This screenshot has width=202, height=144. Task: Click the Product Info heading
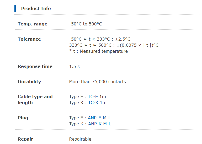pos(36,8)
